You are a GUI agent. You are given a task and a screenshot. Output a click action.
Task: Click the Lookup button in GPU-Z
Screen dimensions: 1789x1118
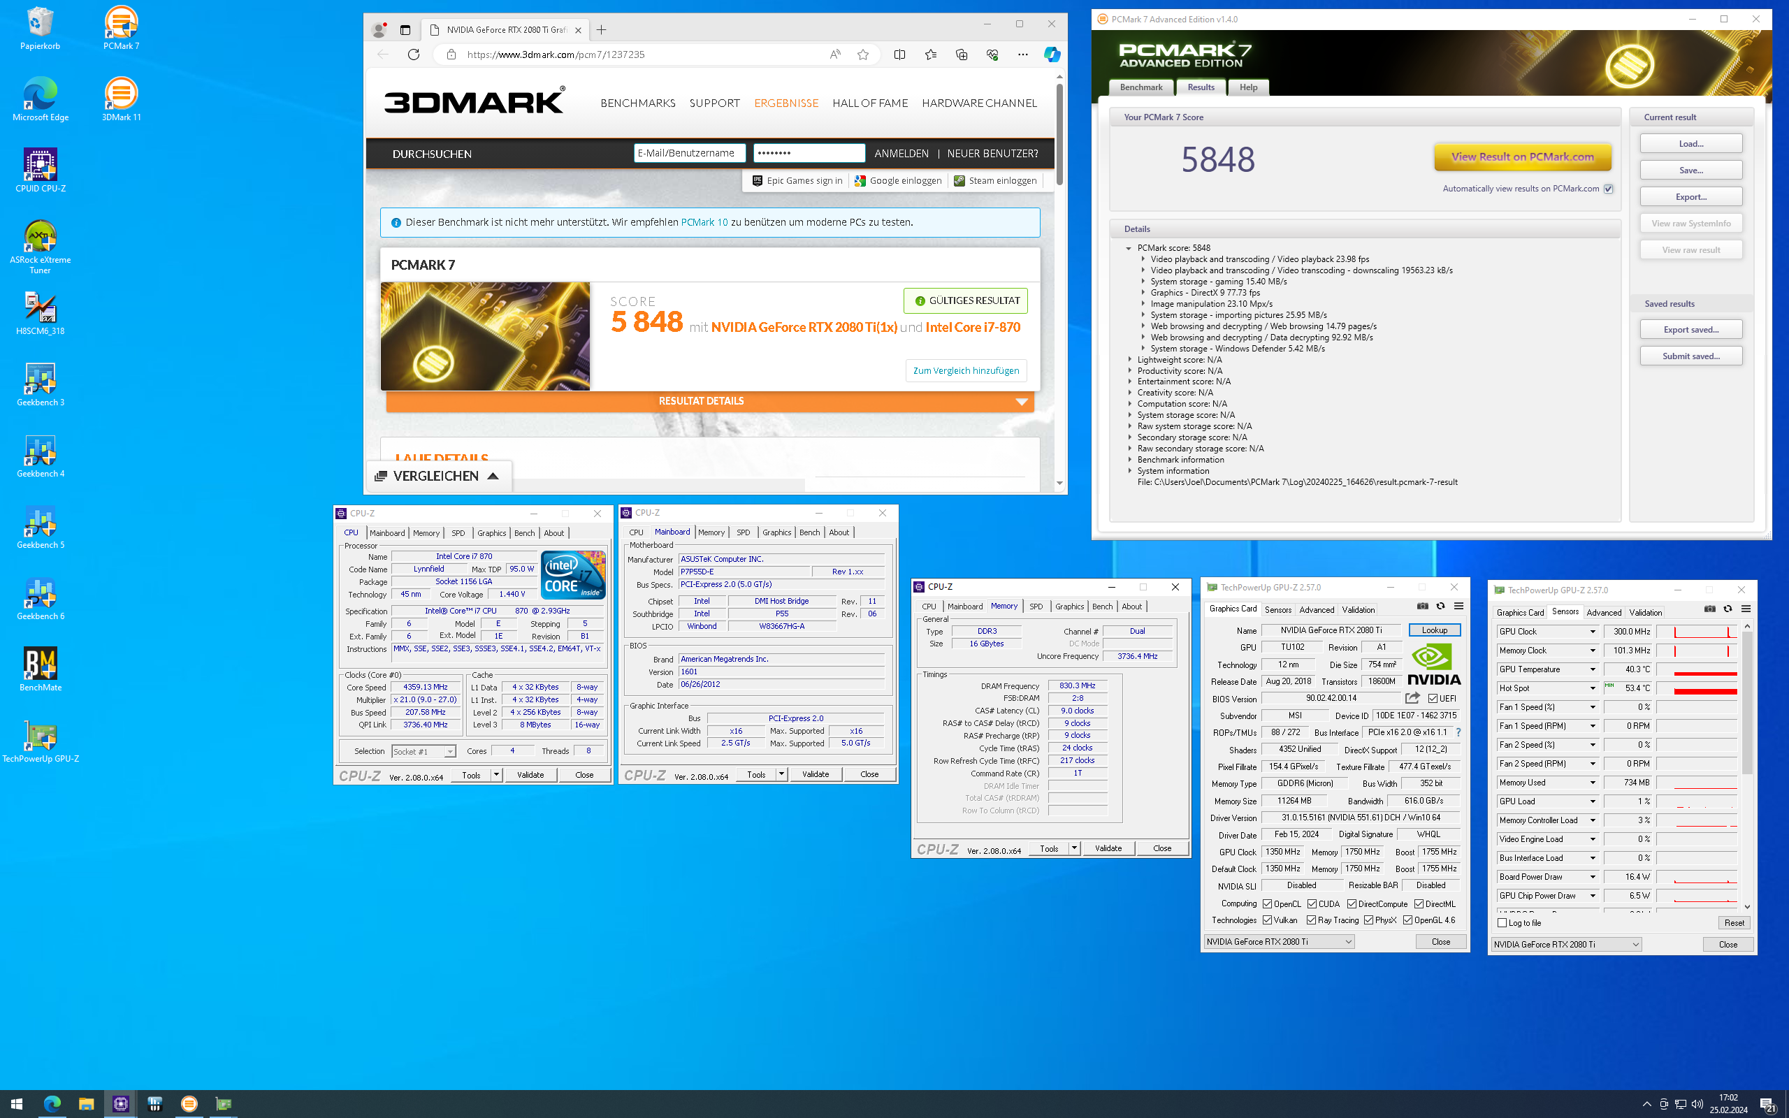point(1434,630)
